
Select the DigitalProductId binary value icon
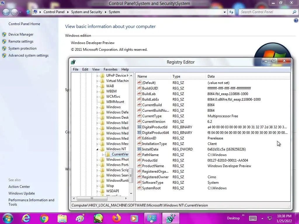(139, 127)
